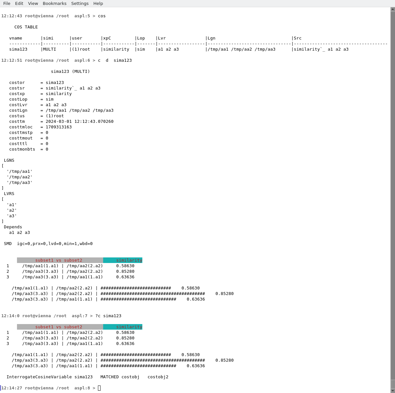Click the 'Depends' section label

point(13,227)
